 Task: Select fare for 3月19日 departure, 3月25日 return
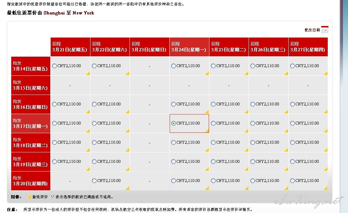(x=213, y=162)
